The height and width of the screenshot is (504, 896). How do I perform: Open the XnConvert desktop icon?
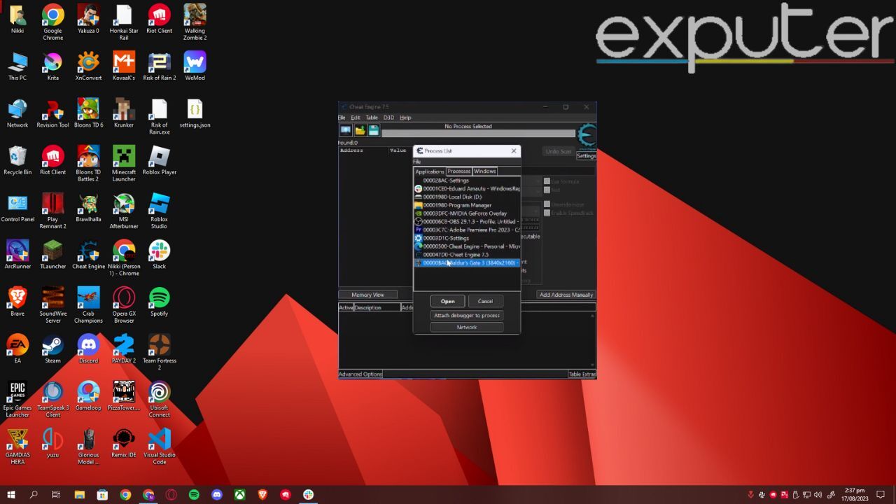tap(88, 66)
